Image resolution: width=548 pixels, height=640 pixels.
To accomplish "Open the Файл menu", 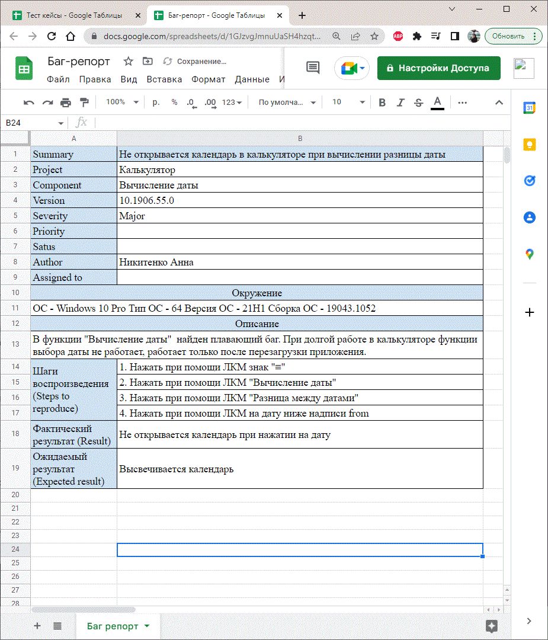I will pos(58,79).
